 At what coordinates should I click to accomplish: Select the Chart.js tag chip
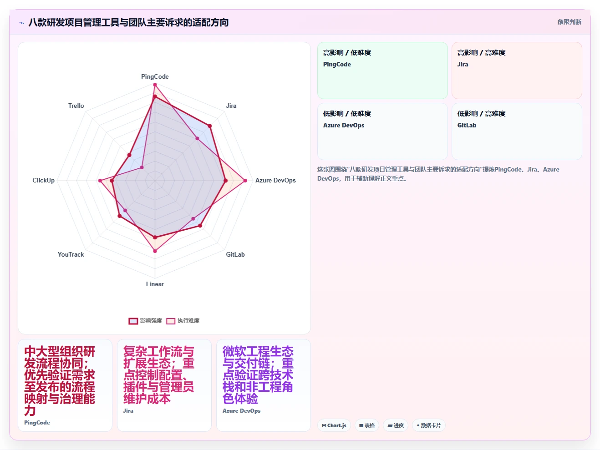pos(334,425)
